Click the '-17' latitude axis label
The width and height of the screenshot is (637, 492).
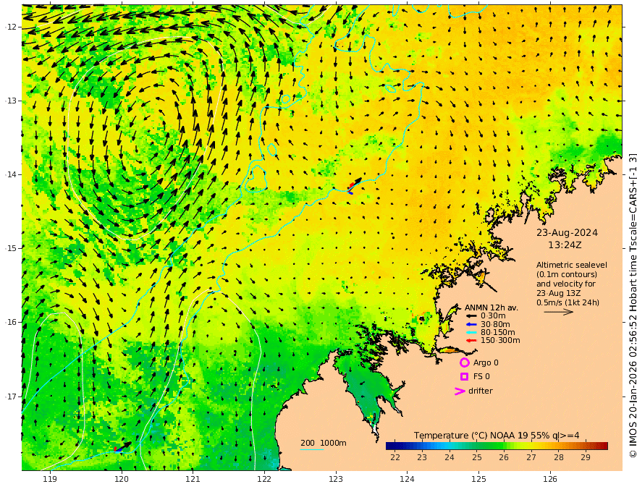click(12, 396)
